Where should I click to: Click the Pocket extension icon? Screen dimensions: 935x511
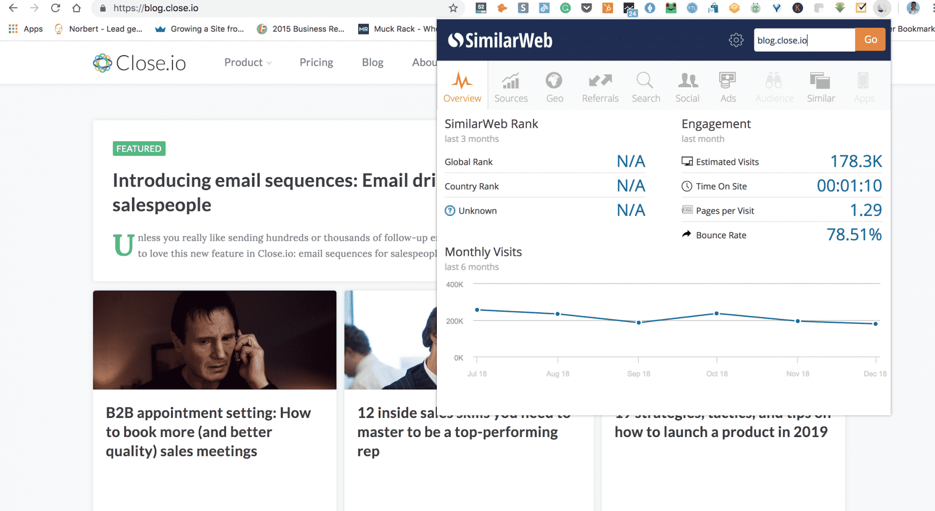pyautogui.click(x=587, y=8)
